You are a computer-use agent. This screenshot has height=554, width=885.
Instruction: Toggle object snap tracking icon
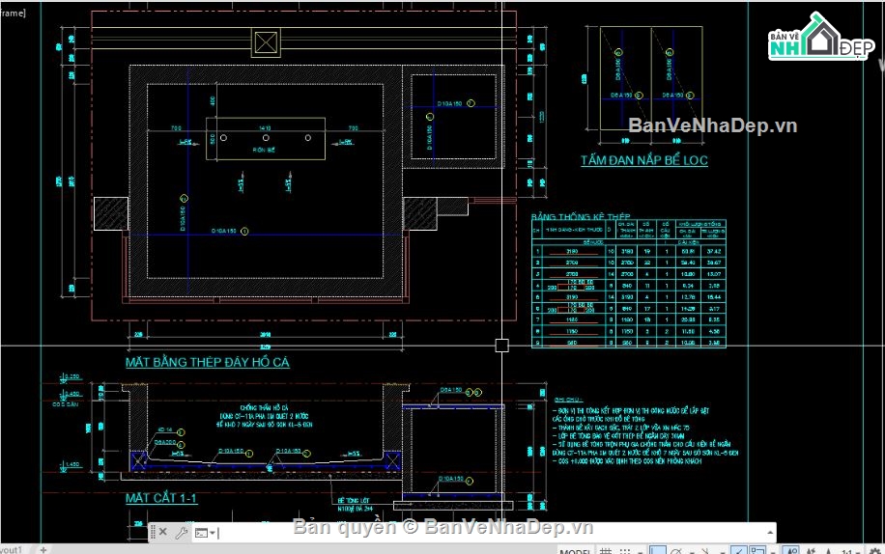740,551
